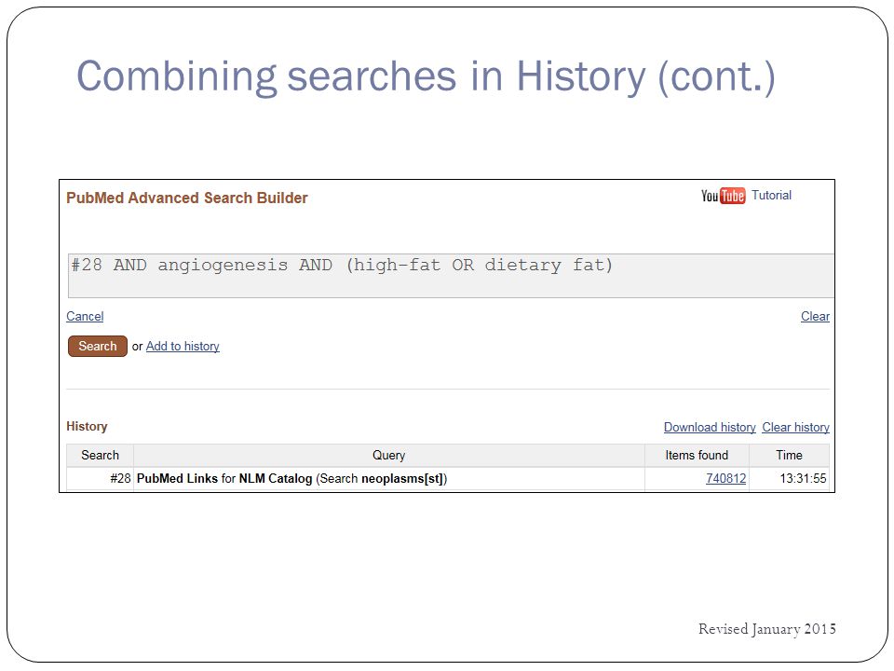Click the Time column header
Viewport: 894px width, 671px height.
point(789,456)
